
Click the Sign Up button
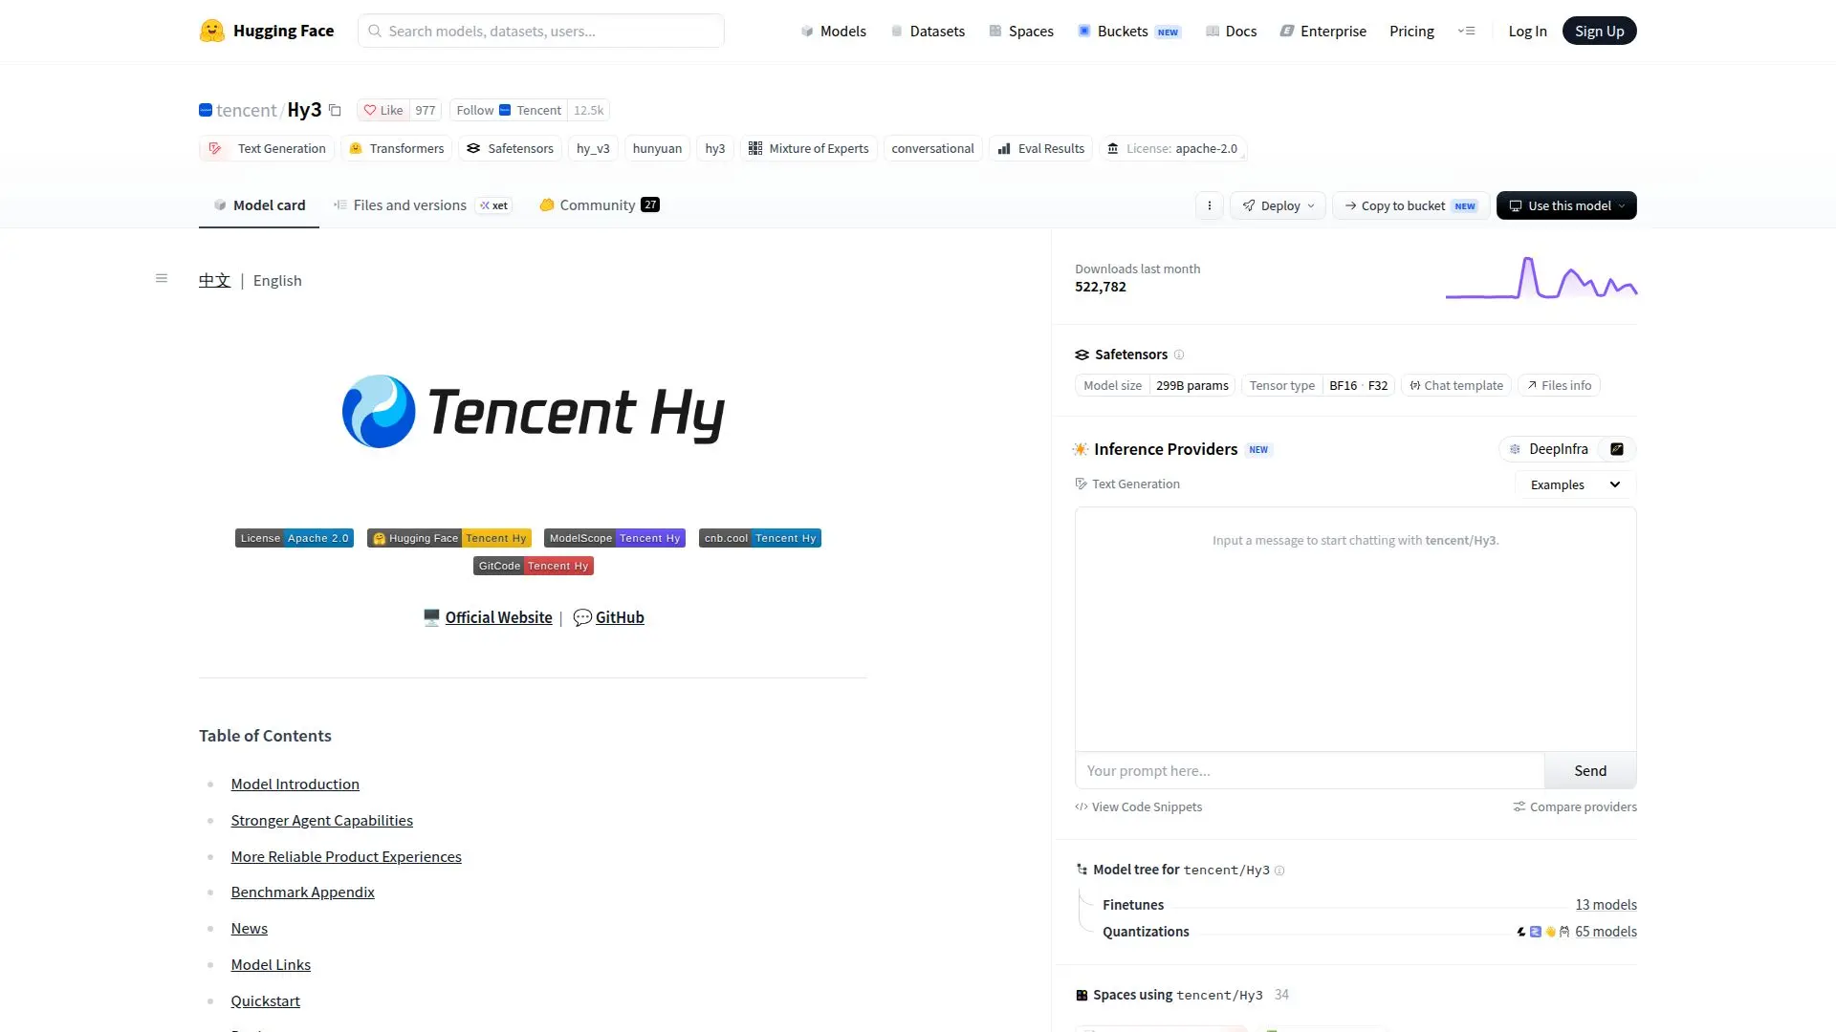(x=1599, y=31)
